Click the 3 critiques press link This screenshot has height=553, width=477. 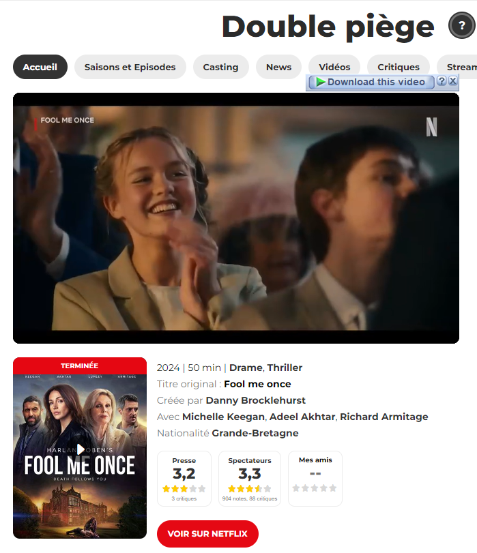(184, 498)
